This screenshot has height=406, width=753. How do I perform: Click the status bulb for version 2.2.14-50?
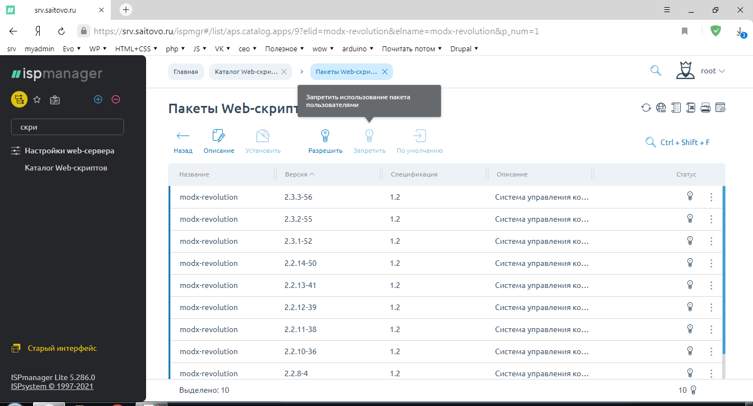pos(690,263)
